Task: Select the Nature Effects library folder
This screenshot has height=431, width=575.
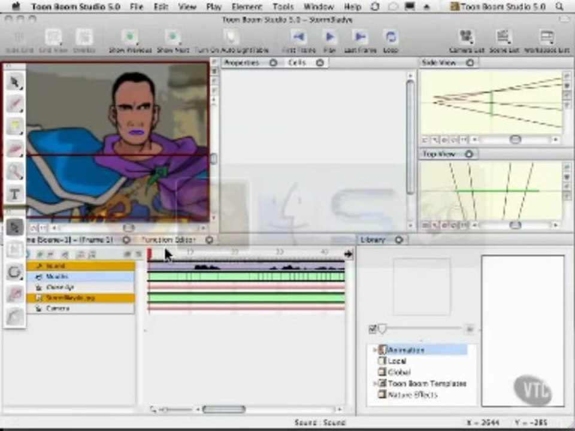Action: tap(413, 394)
